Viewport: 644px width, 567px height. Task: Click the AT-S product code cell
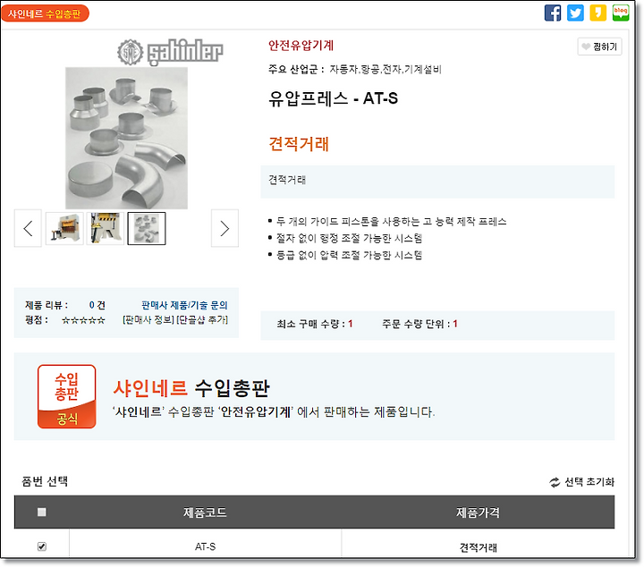[205, 547]
